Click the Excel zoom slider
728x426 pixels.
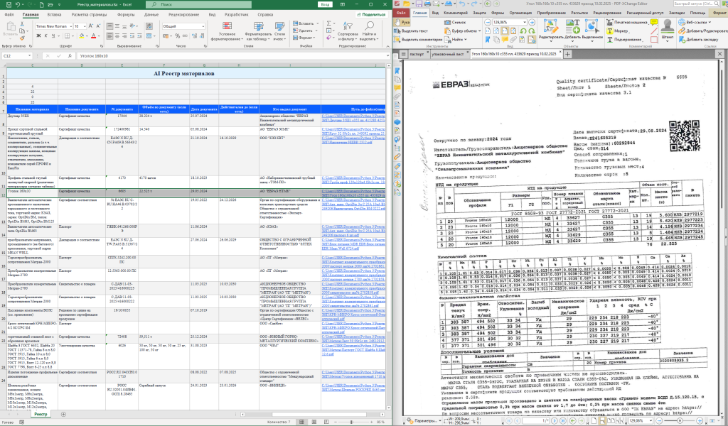click(x=354, y=422)
